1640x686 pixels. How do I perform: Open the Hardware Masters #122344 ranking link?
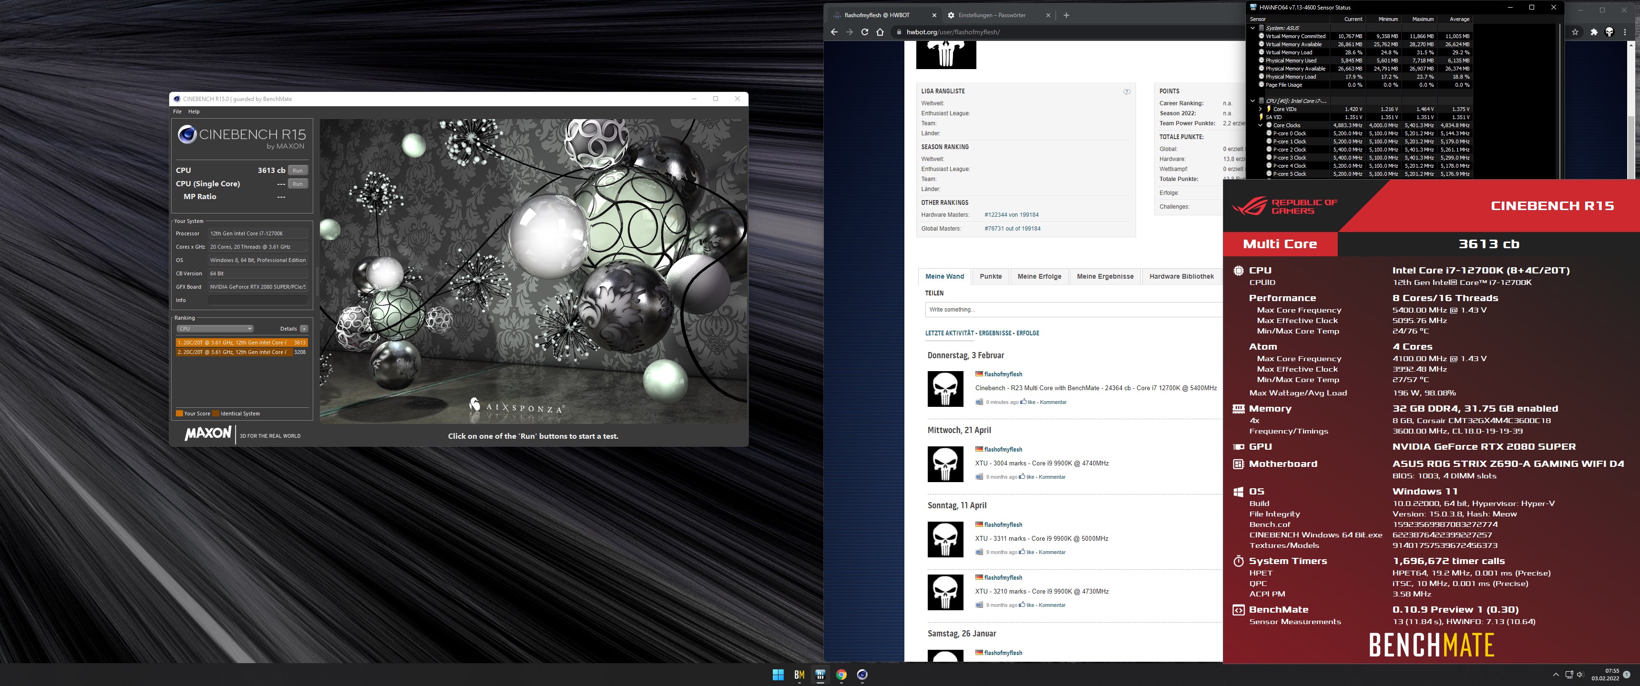point(1011,215)
